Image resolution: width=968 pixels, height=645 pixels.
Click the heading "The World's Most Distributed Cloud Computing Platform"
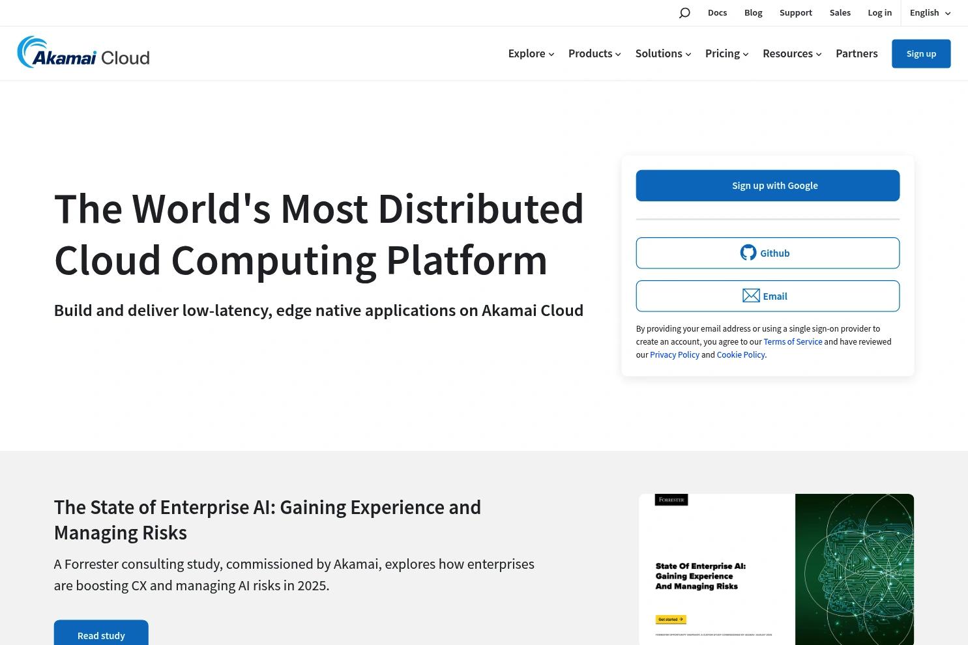tap(319, 235)
